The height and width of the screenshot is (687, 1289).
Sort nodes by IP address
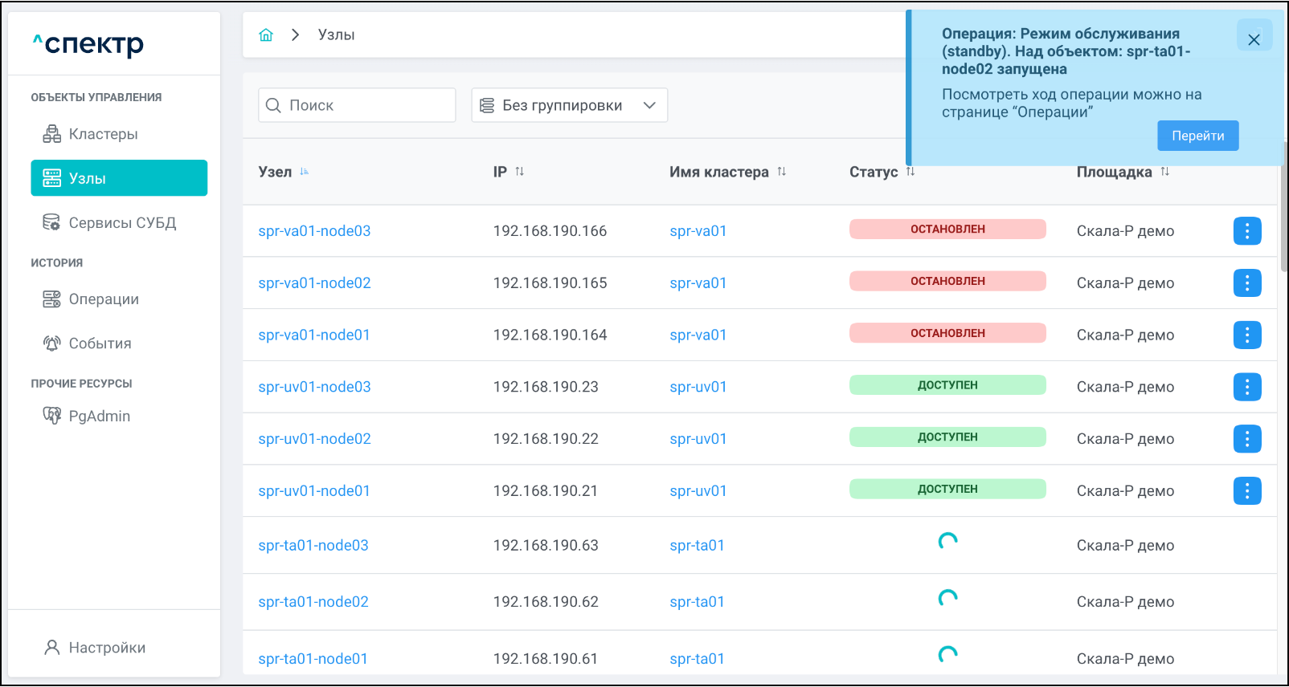tap(519, 172)
